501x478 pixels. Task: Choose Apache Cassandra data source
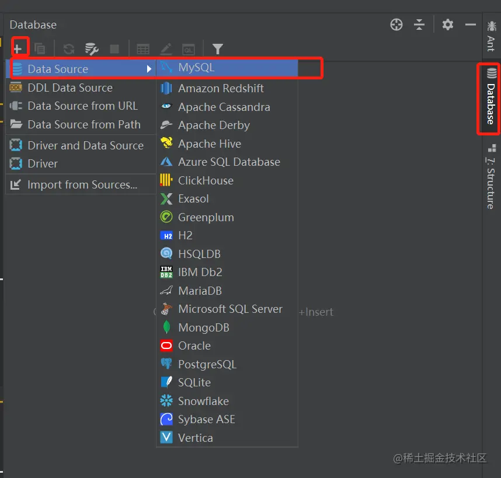coord(227,107)
